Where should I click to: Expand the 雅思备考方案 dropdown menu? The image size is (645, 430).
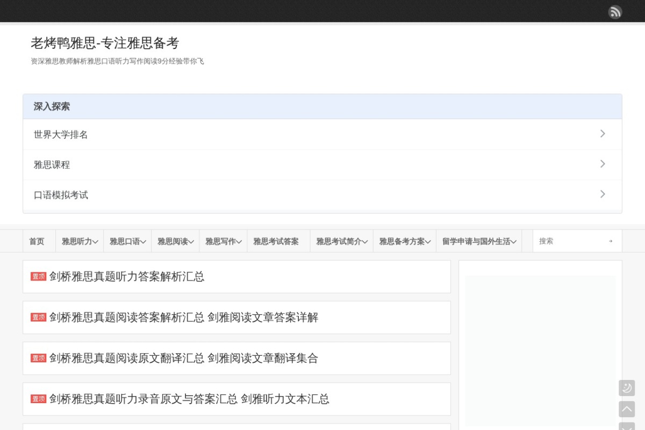pyautogui.click(x=405, y=241)
